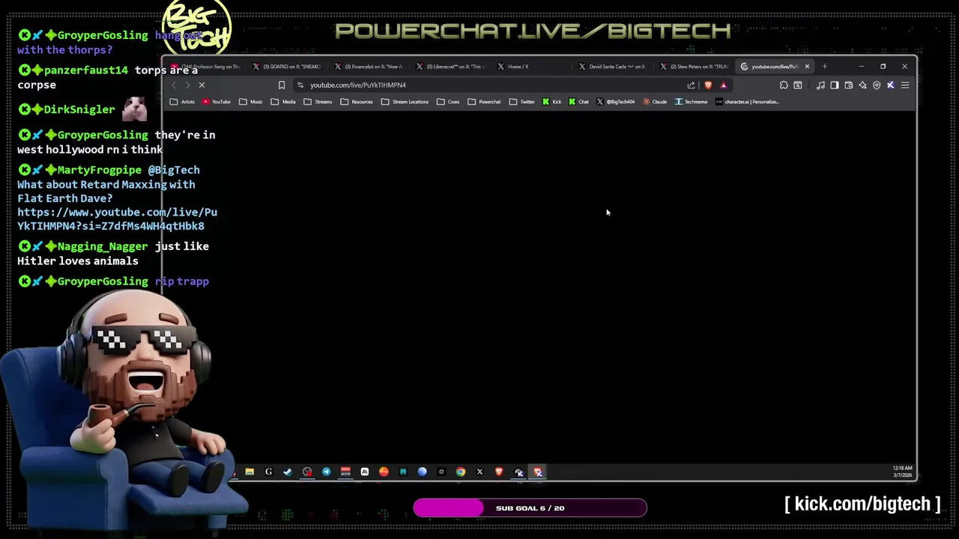
Task: Switch to the Professor Jiang YouTube tab
Action: (206, 67)
